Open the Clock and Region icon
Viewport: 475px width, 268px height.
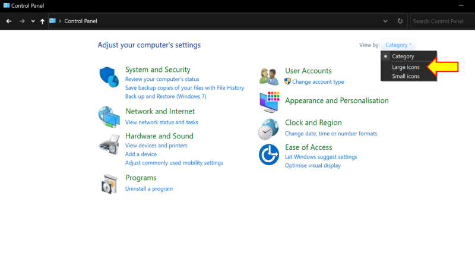coord(268,129)
